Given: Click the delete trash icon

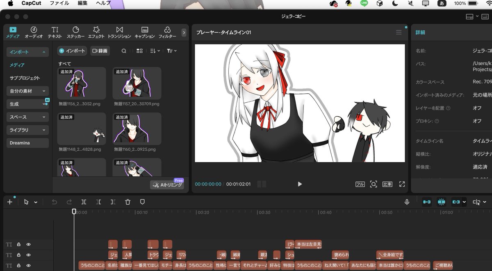Looking at the screenshot, I should point(128,202).
